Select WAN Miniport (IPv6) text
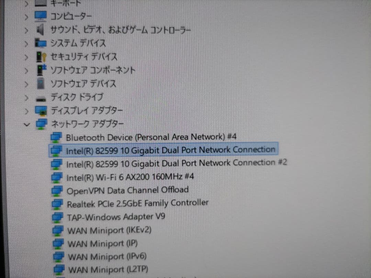This screenshot has width=371, height=278. (108, 257)
